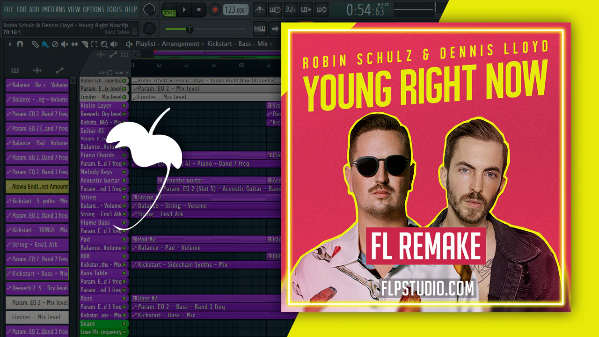Viewport: 599px width, 337px height.
Task: Select the Mute tool
Action: 65,44
